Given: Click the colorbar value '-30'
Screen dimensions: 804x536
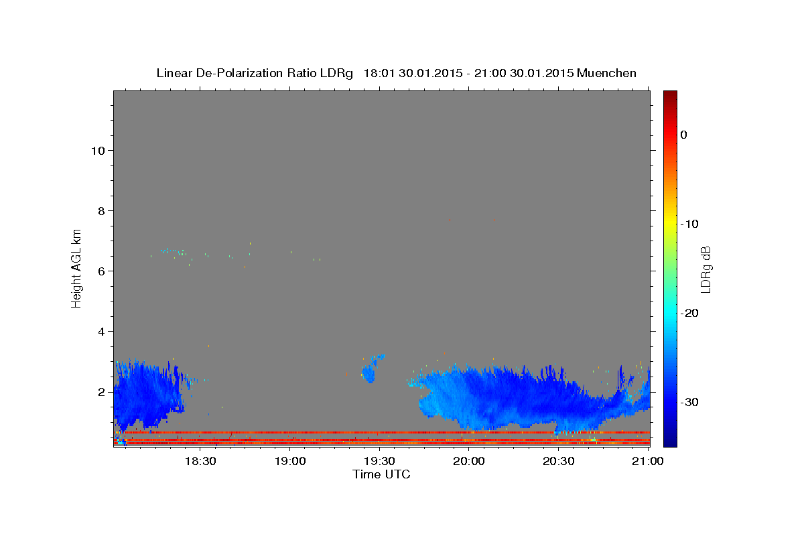Looking at the screenshot, I should tap(689, 402).
